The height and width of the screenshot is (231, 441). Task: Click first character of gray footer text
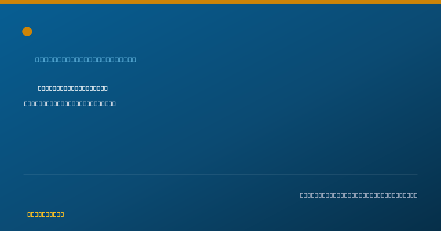point(302,195)
